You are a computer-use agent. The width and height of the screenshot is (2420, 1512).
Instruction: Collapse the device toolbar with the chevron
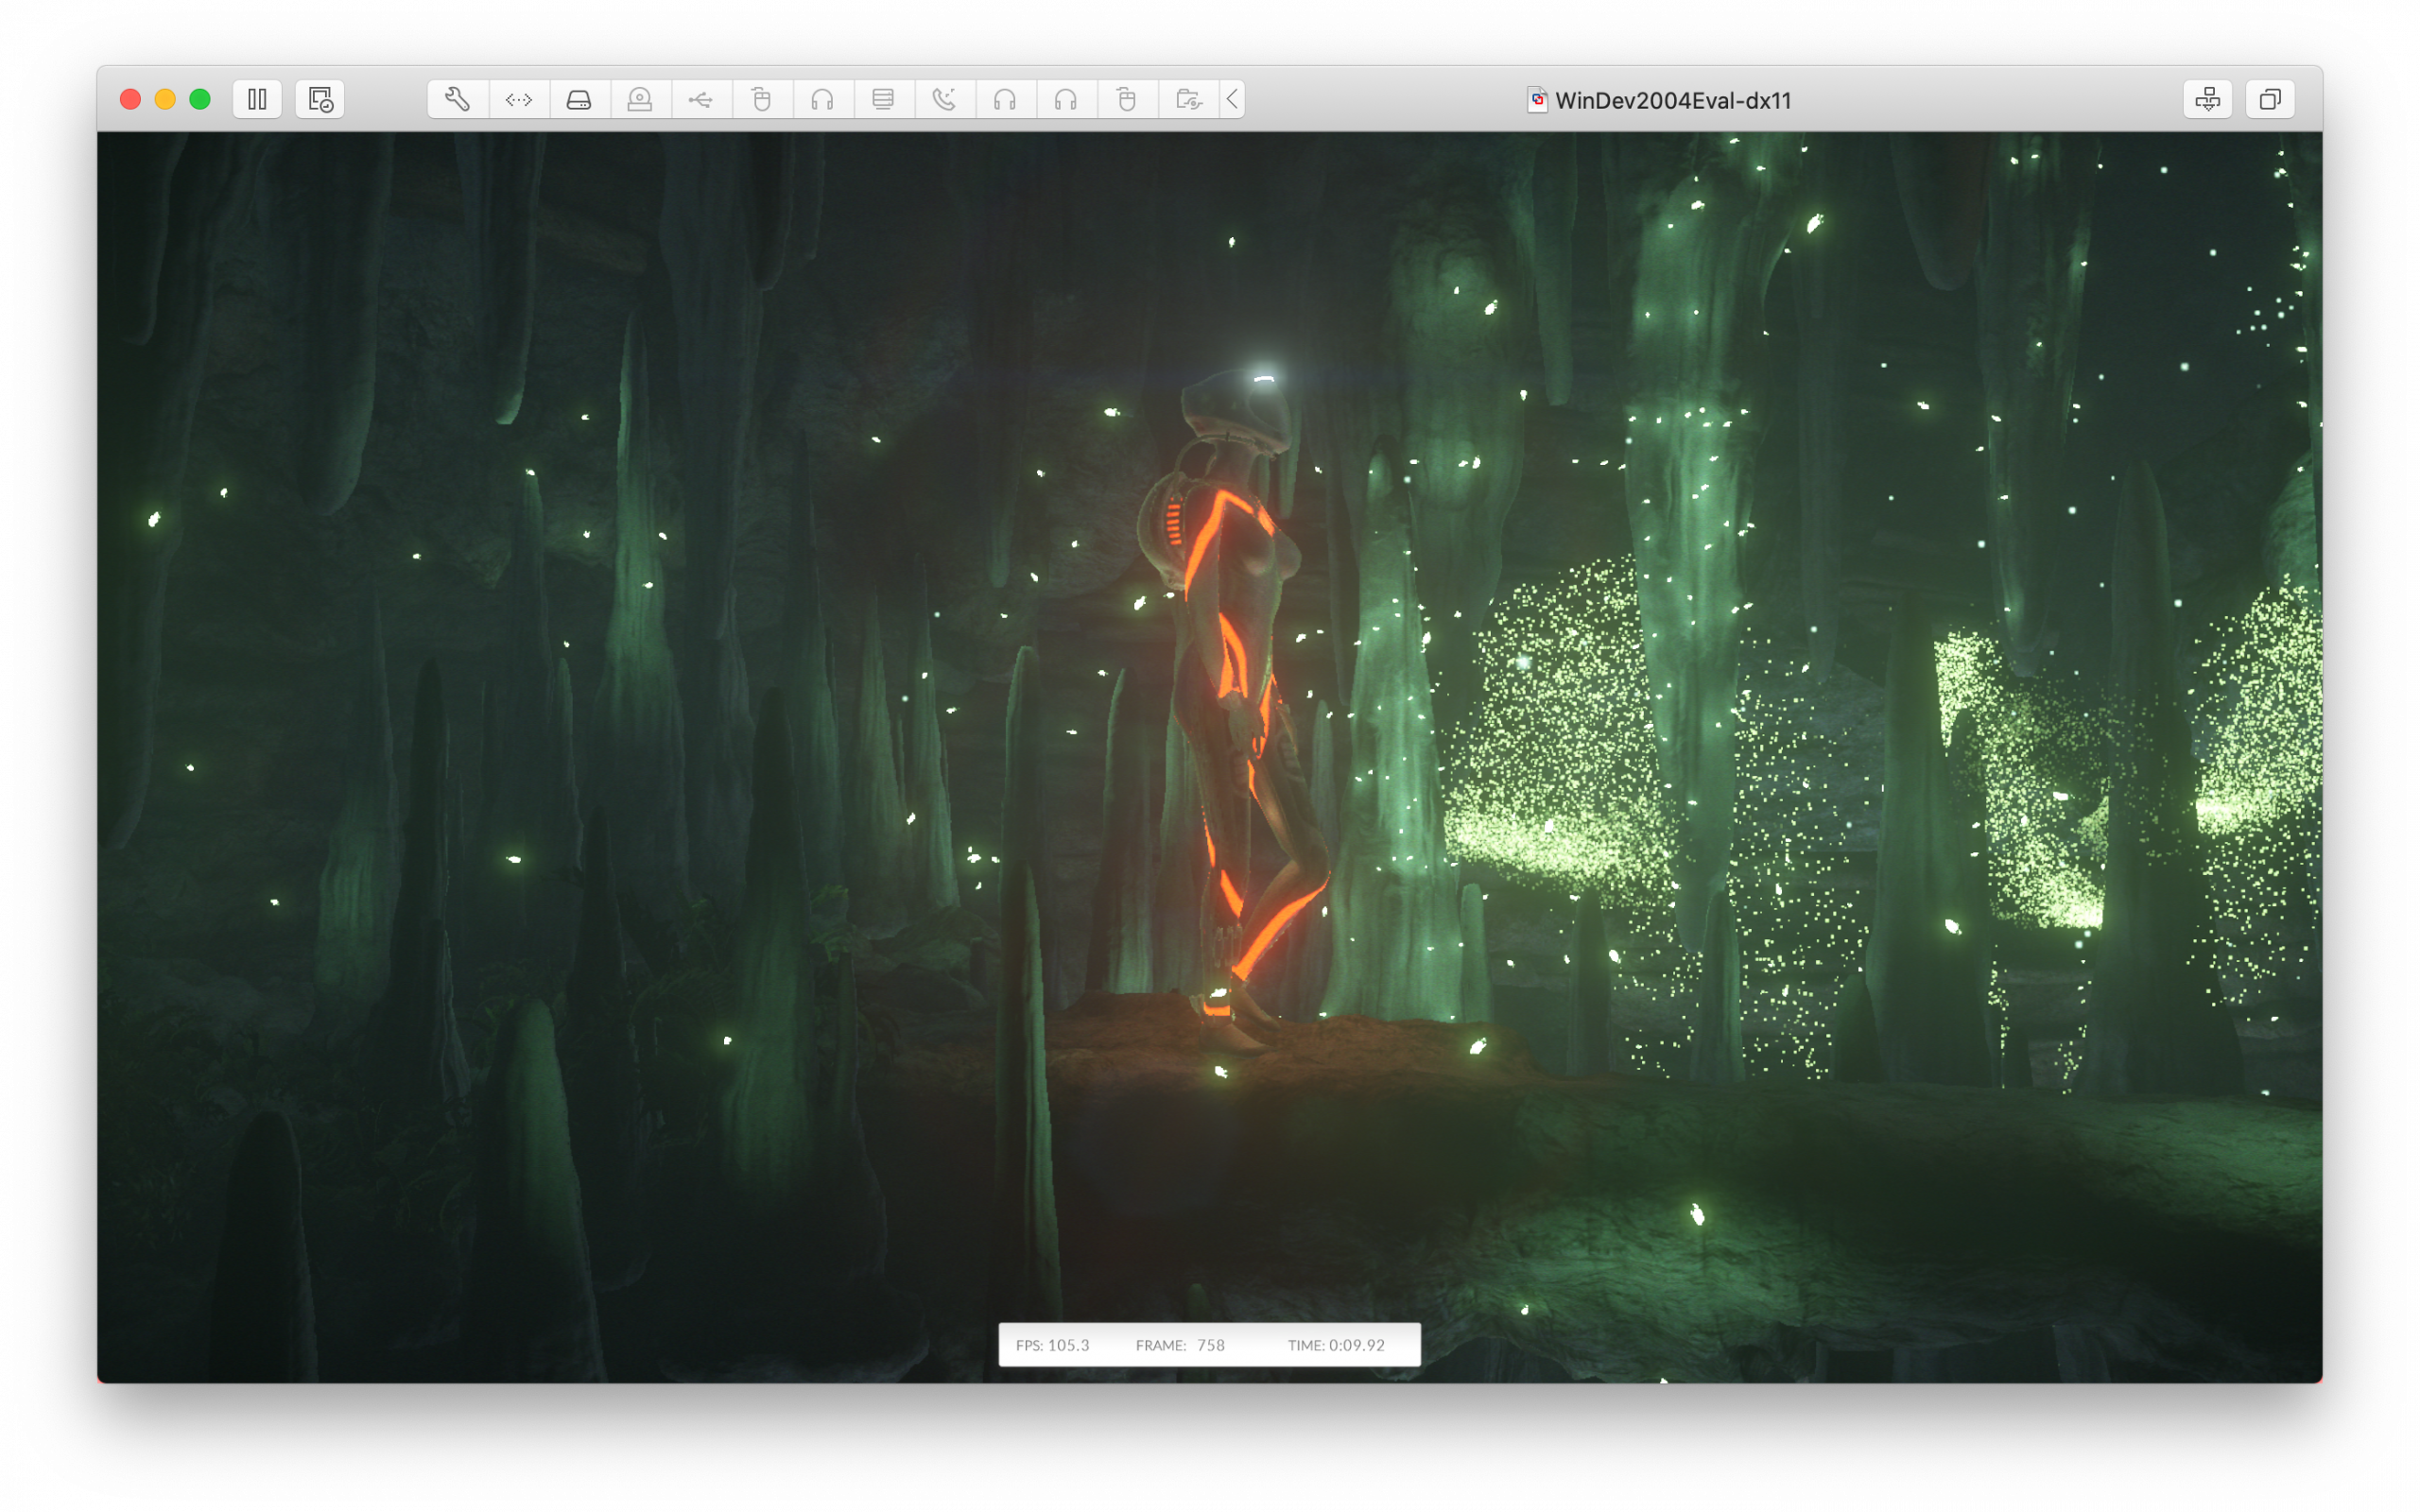1232,99
